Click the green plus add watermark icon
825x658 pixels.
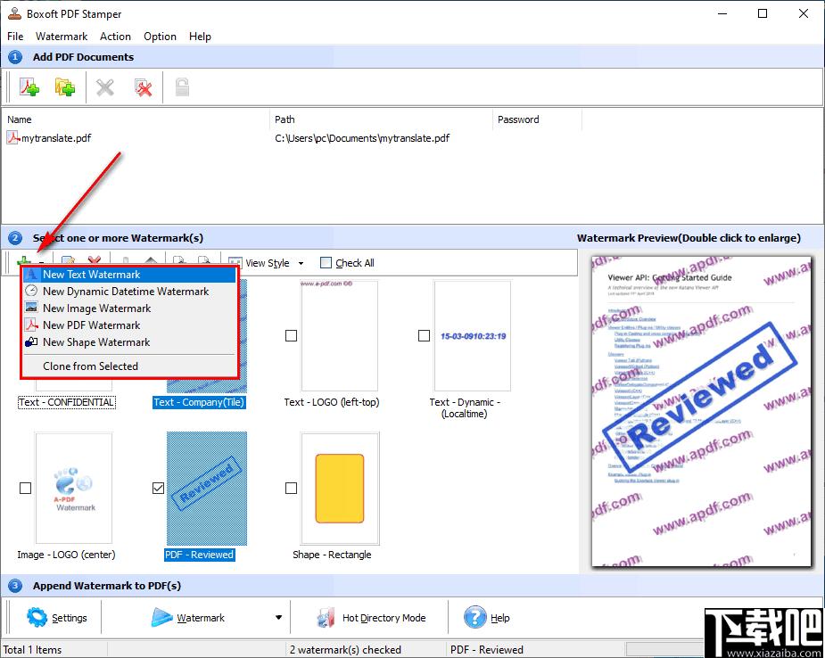pyautogui.click(x=23, y=261)
